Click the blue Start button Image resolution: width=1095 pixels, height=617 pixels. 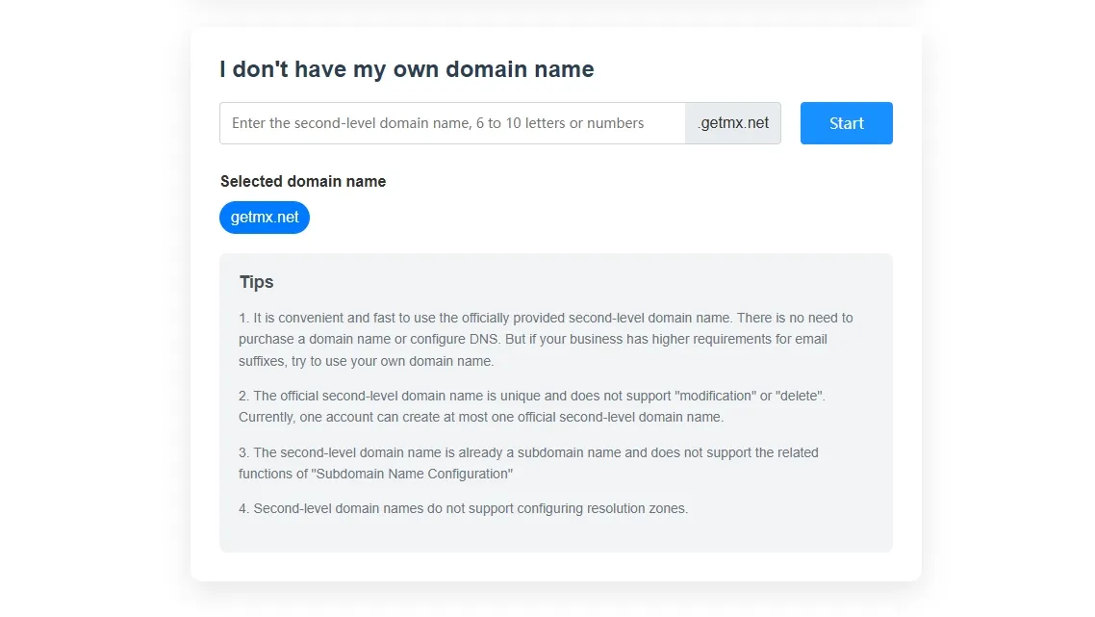[x=847, y=123]
